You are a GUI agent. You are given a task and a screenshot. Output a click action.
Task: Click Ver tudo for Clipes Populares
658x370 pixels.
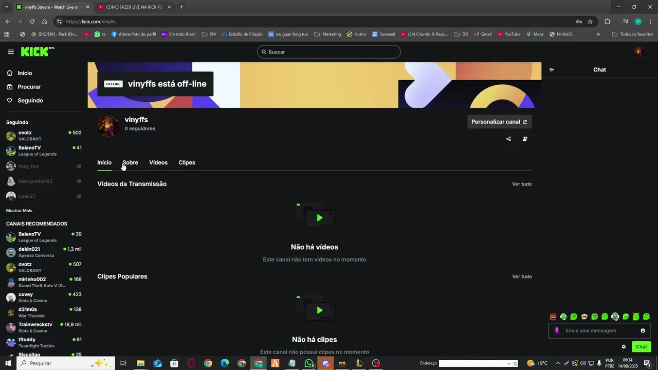(522, 276)
